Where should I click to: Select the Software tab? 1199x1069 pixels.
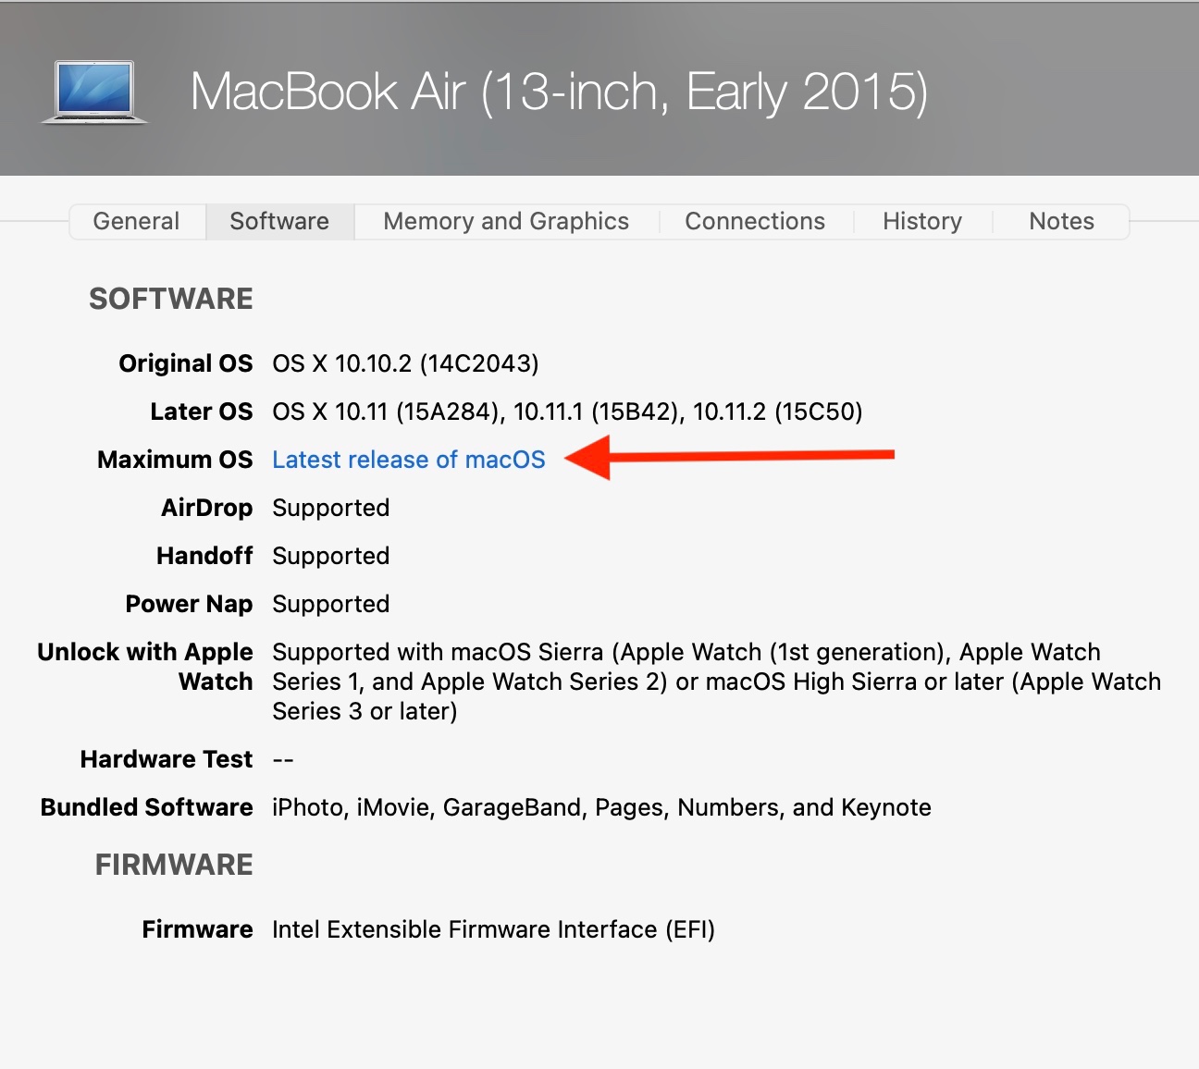point(279,222)
